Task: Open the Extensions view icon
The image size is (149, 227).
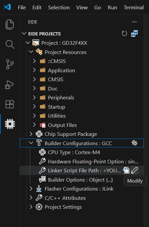Action: 10,104
